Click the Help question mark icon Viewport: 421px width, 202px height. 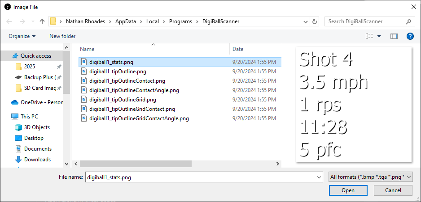click(410, 36)
